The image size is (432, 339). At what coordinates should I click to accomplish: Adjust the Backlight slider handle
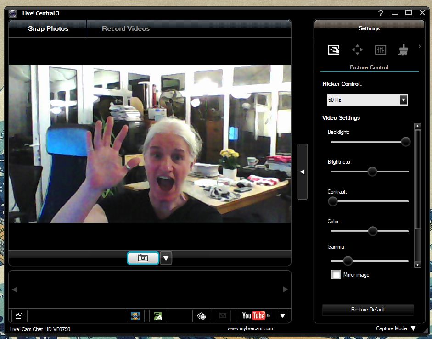click(405, 142)
